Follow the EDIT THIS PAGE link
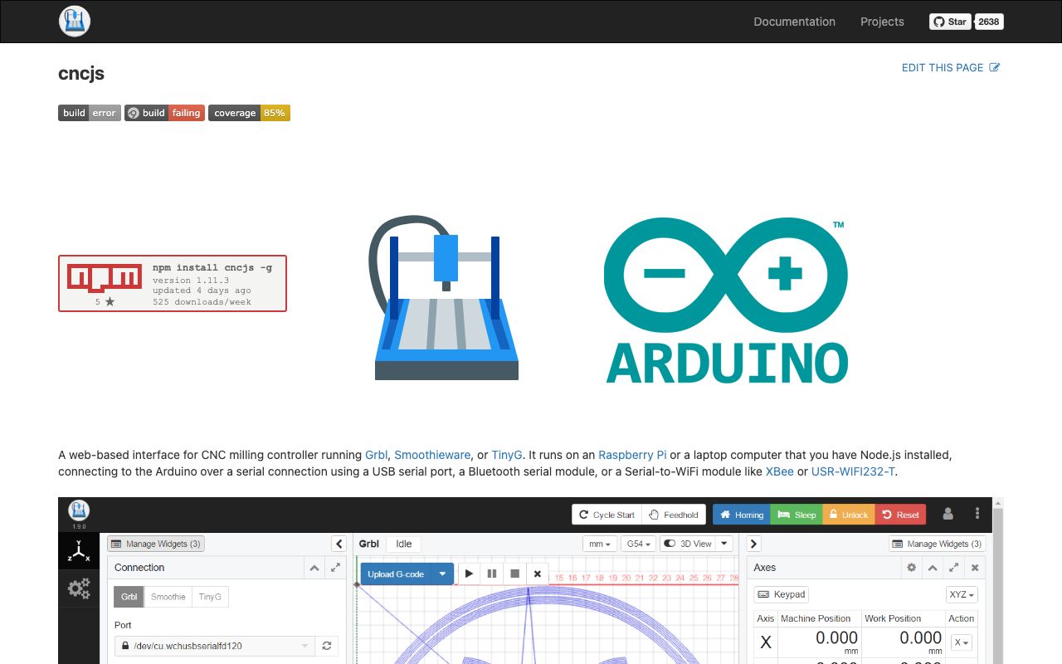The width and height of the screenshot is (1062, 664). (951, 67)
